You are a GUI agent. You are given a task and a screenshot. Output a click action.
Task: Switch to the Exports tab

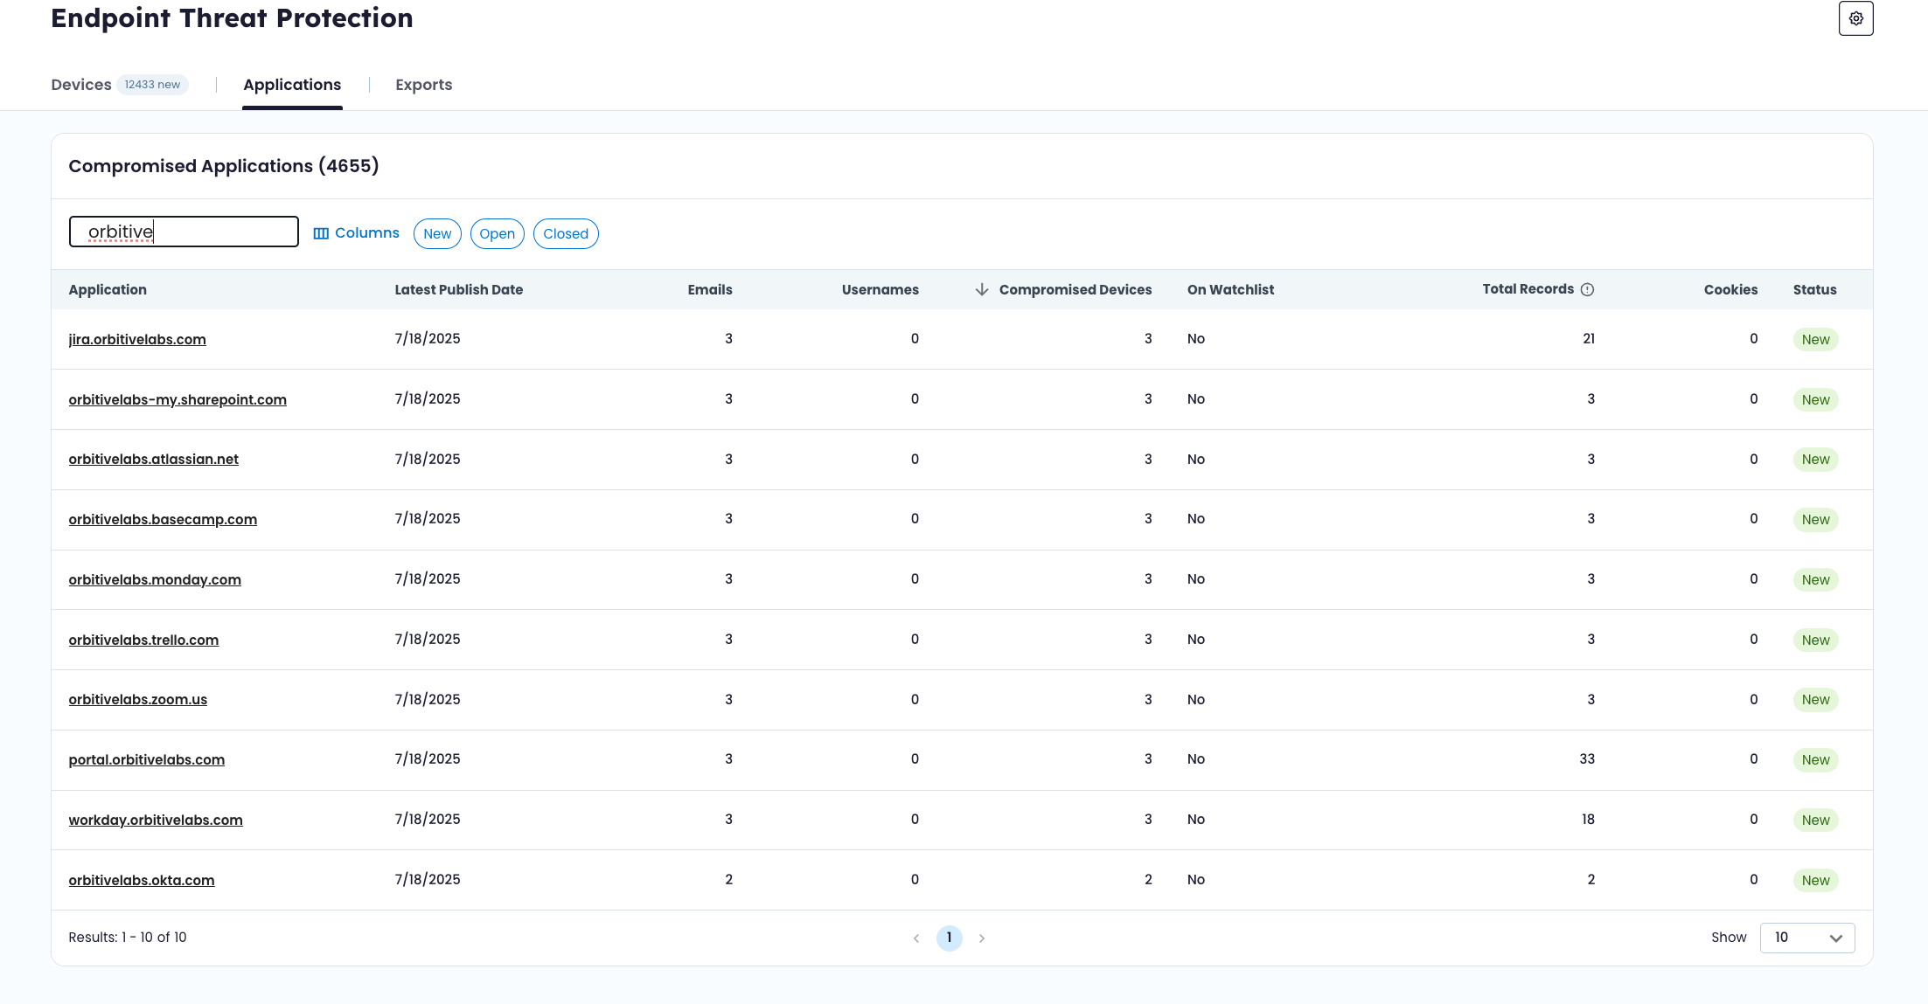[423, 85]
